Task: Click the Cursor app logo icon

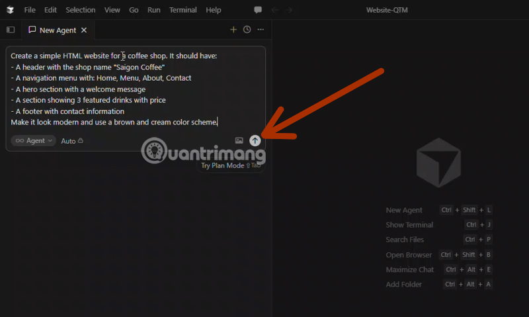Action: tap(10, 10)
